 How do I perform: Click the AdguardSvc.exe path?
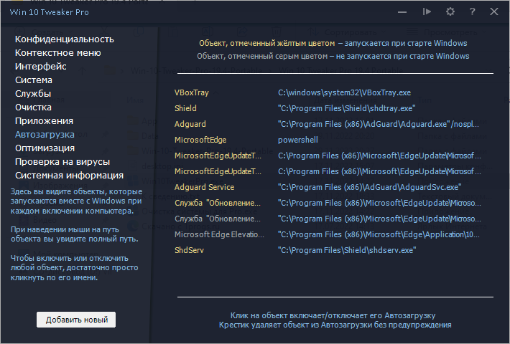[370, 187]
